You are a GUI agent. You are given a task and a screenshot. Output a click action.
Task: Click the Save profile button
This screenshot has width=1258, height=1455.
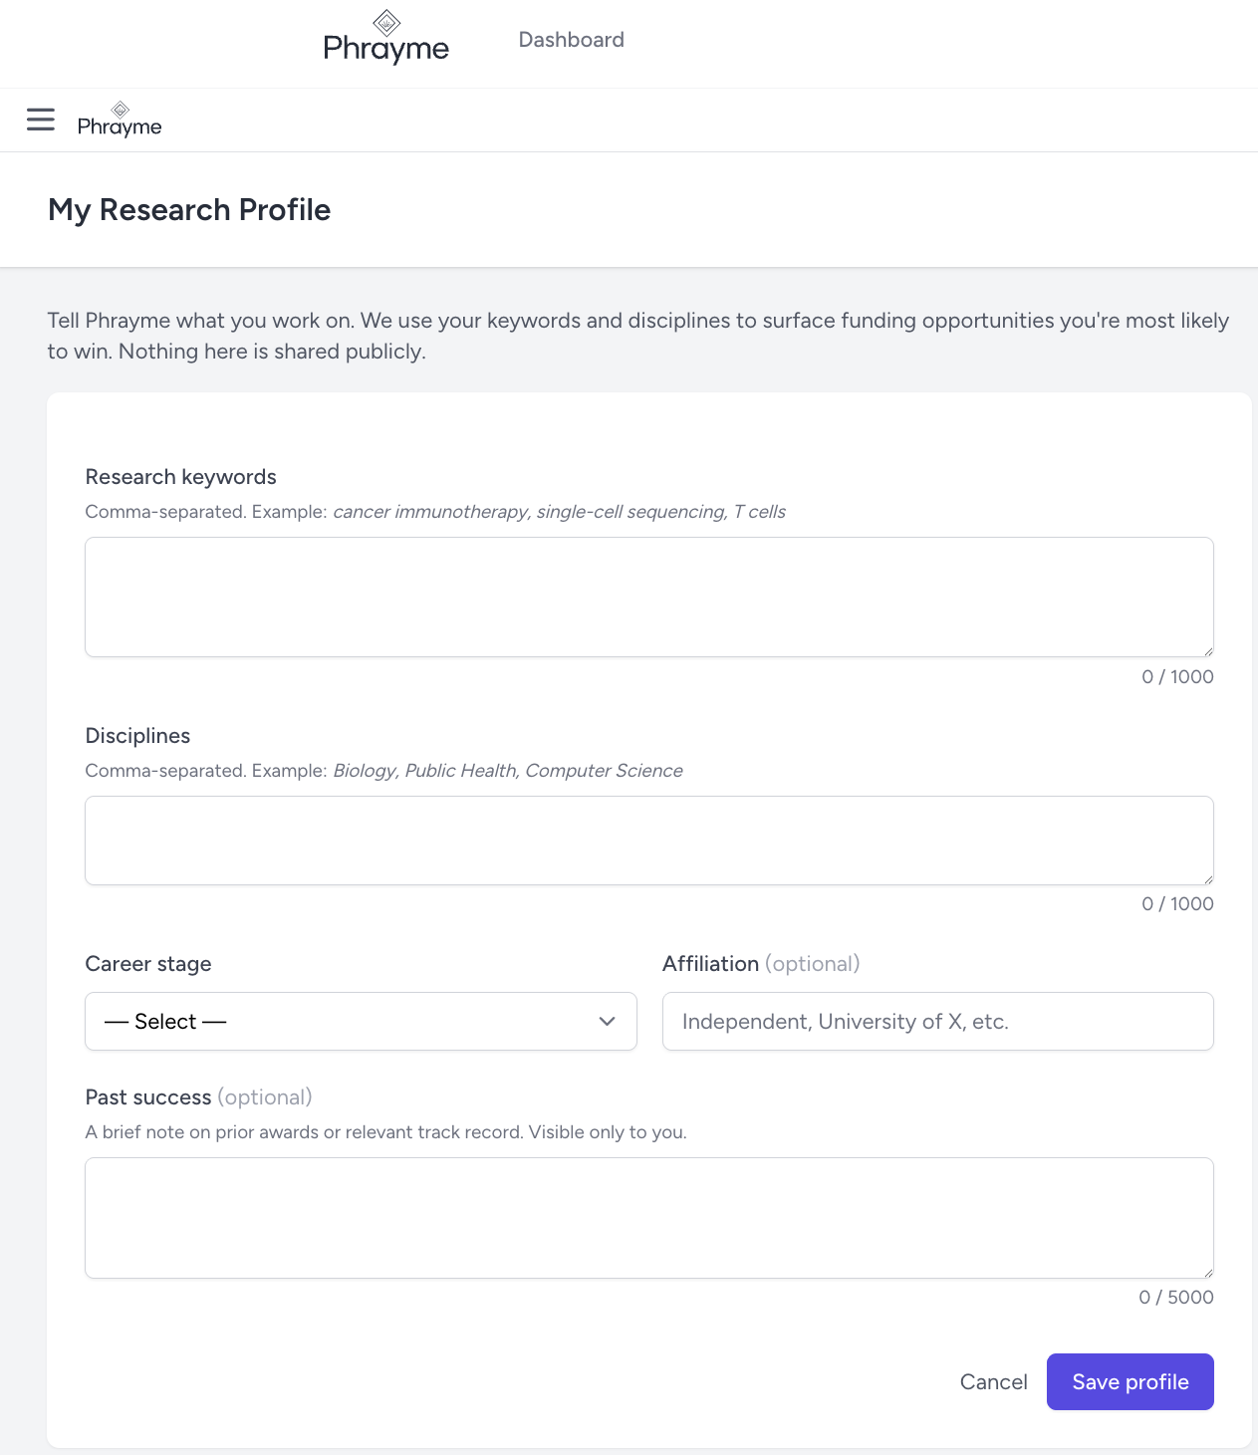1131,1381
